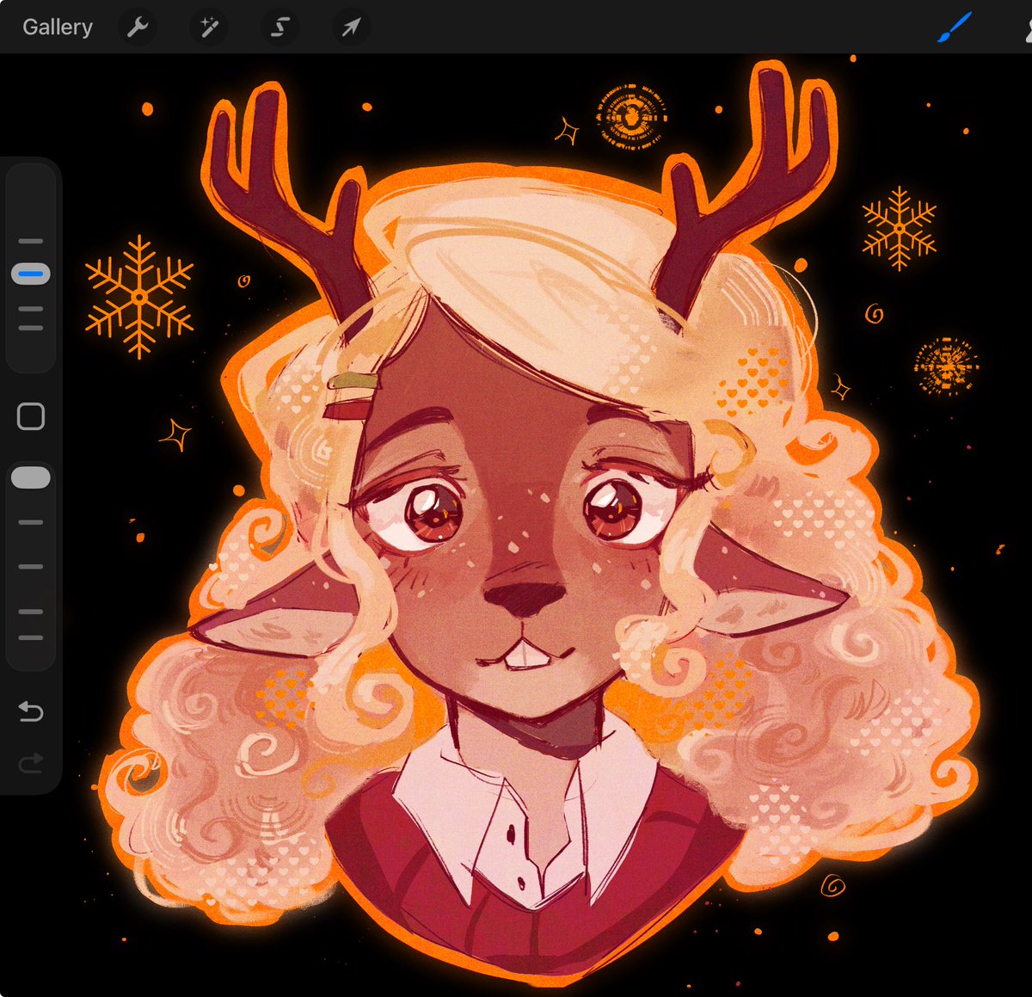This screenshot has width=1032, height=997.
Task: Select the blue Brush tool
Action: pyautogui.click(x=954, y=28)
